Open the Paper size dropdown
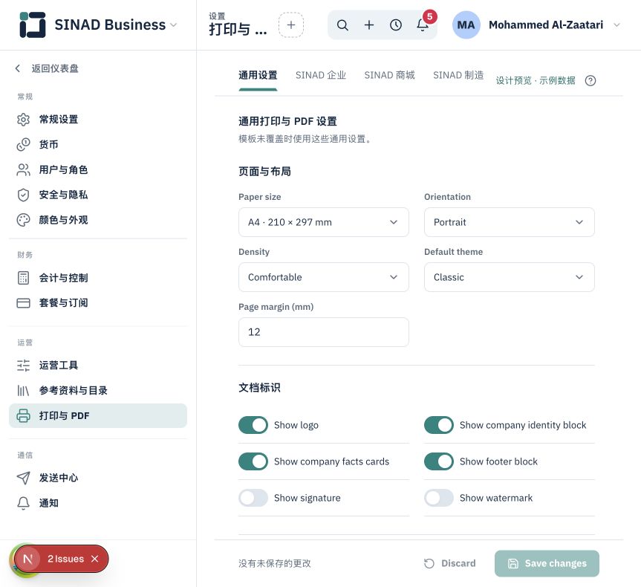Image resolution: width=641 pixels, height=587 pixels. pos(323,222)
